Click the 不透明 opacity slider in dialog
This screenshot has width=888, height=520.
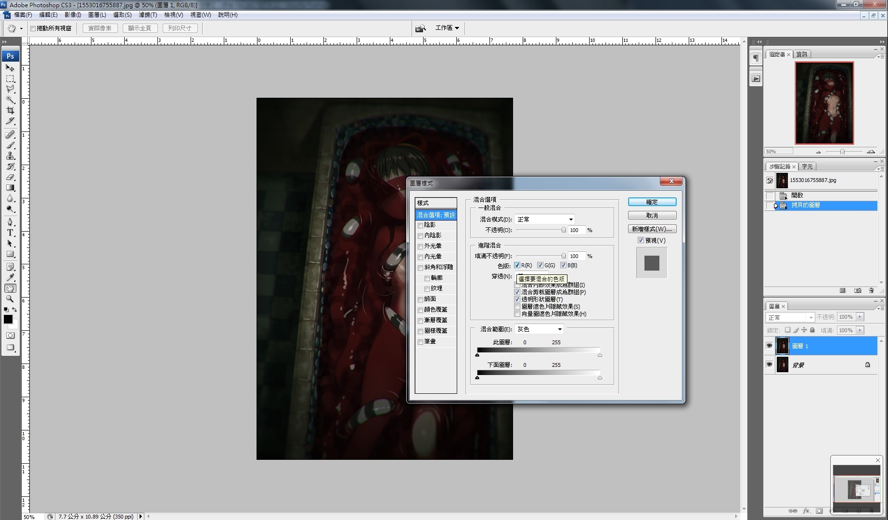tap(541, 230)
